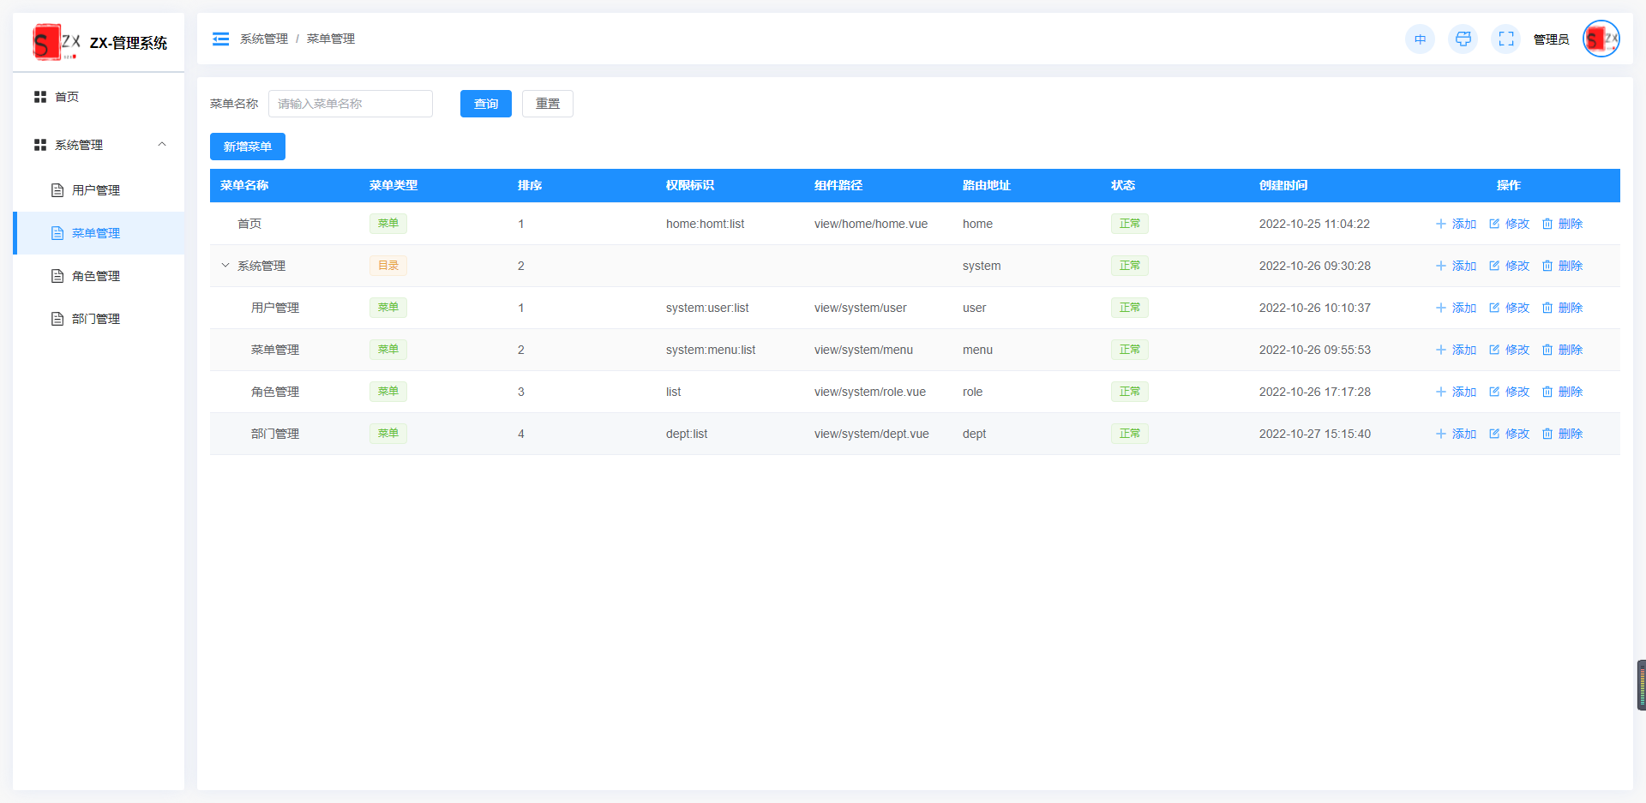
Task: Open the theme settings icon in the header
Action: (x=1463, y=39)
